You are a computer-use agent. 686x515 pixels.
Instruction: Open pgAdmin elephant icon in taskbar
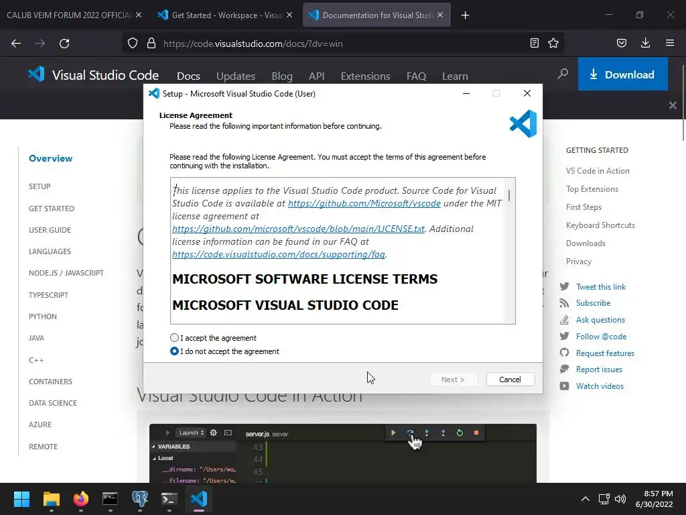click(x=139, y=499)
